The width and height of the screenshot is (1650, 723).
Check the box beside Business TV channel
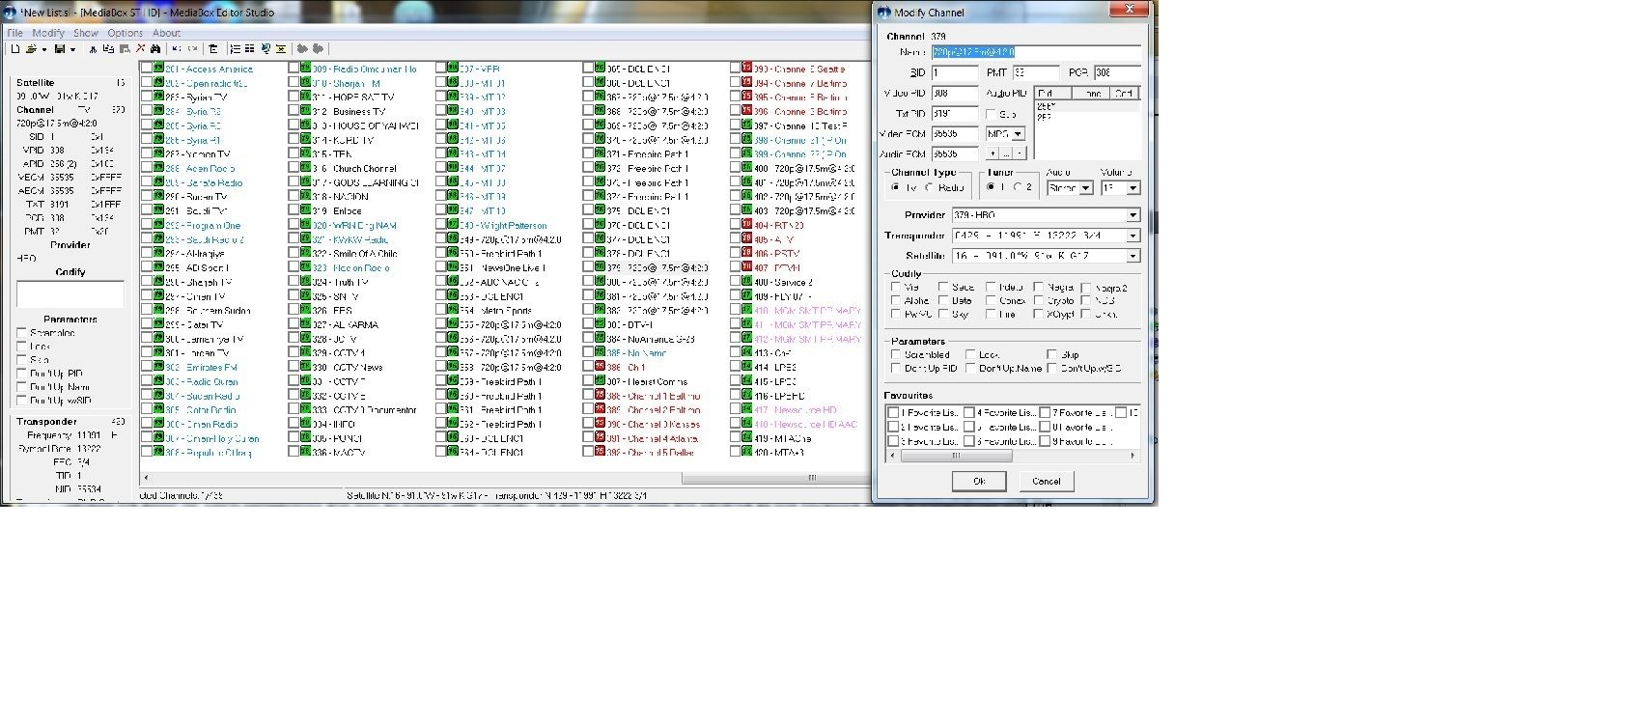(x=294, y=111)
